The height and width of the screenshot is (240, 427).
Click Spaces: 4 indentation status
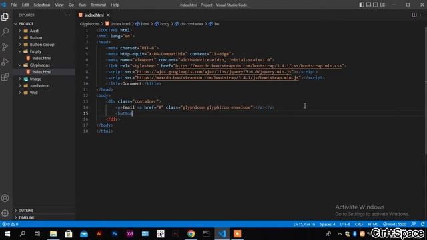[x=328, y=224]
